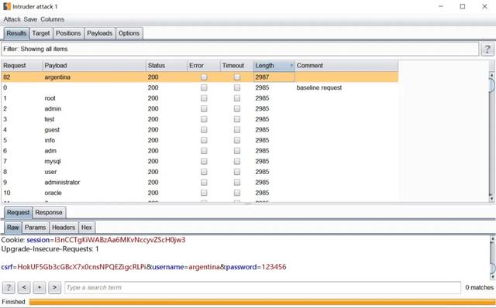Image resolution: width=496 pixels, height=308 pixels.
Task: Select the baseline request comment
Action: pos(319,87)
